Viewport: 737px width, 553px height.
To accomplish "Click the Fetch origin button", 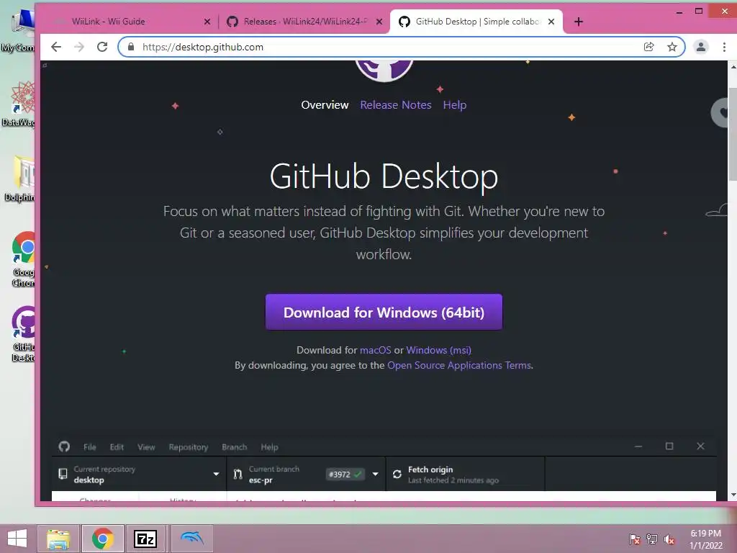I will [465, 475].
